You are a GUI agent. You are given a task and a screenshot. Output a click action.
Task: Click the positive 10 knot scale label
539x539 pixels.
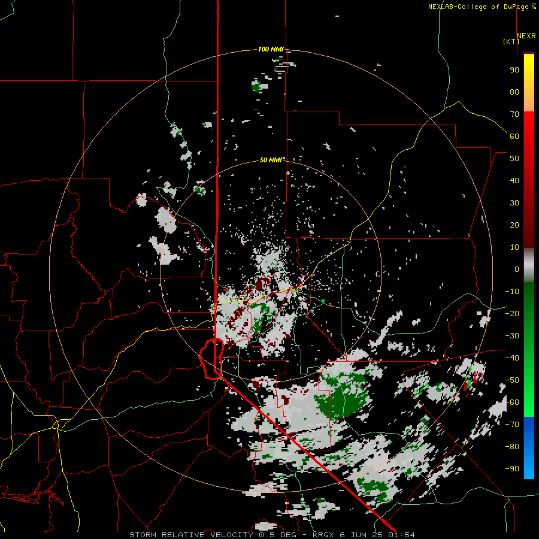tap(514, 247)
